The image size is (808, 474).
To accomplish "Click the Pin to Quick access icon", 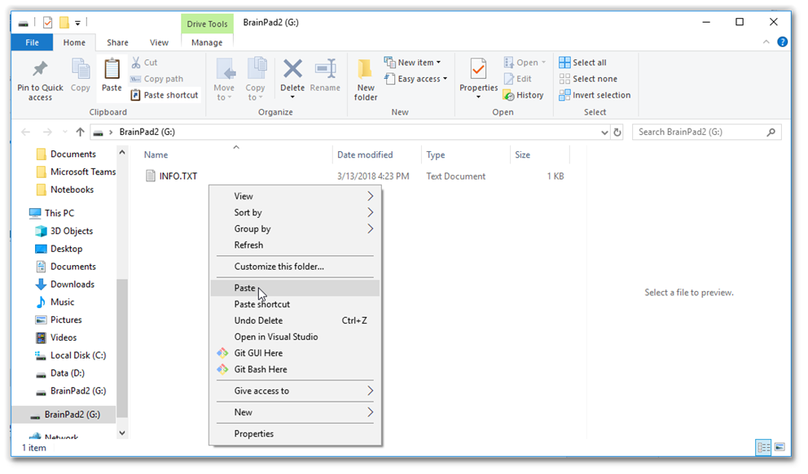I will (x=39, y=70).
